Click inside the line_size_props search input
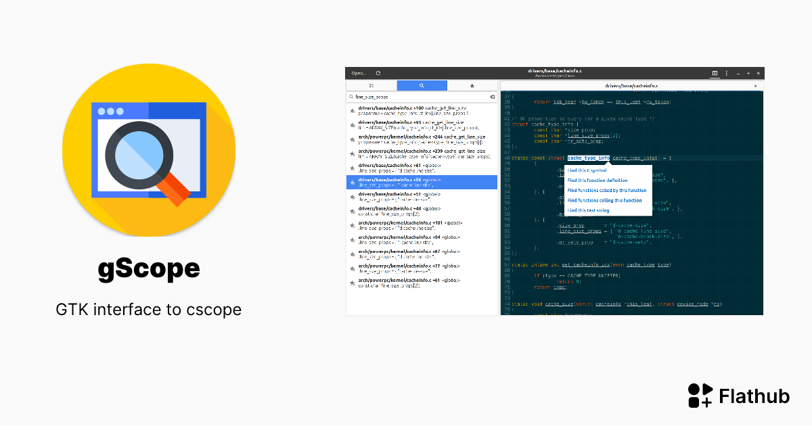Image resolution: width=812 pixels, height=426 pixels. 406,97
